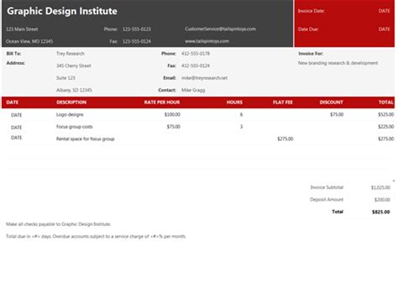Click the DATE column header
Image resolution: width=398 pixels, height=305 pixels.
[x=13, y=103]
